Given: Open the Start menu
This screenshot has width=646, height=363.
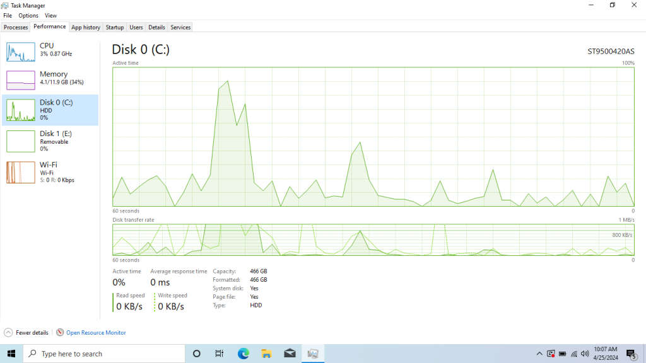Looking at the screenshot, I should pos(11,354).
